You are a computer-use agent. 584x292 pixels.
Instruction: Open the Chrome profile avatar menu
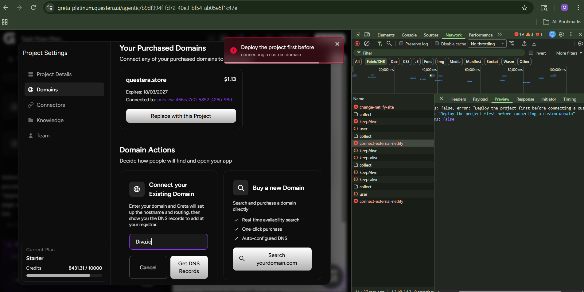click(x=564, y=8)
